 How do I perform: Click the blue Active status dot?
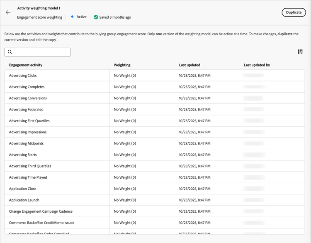point(72,17)
